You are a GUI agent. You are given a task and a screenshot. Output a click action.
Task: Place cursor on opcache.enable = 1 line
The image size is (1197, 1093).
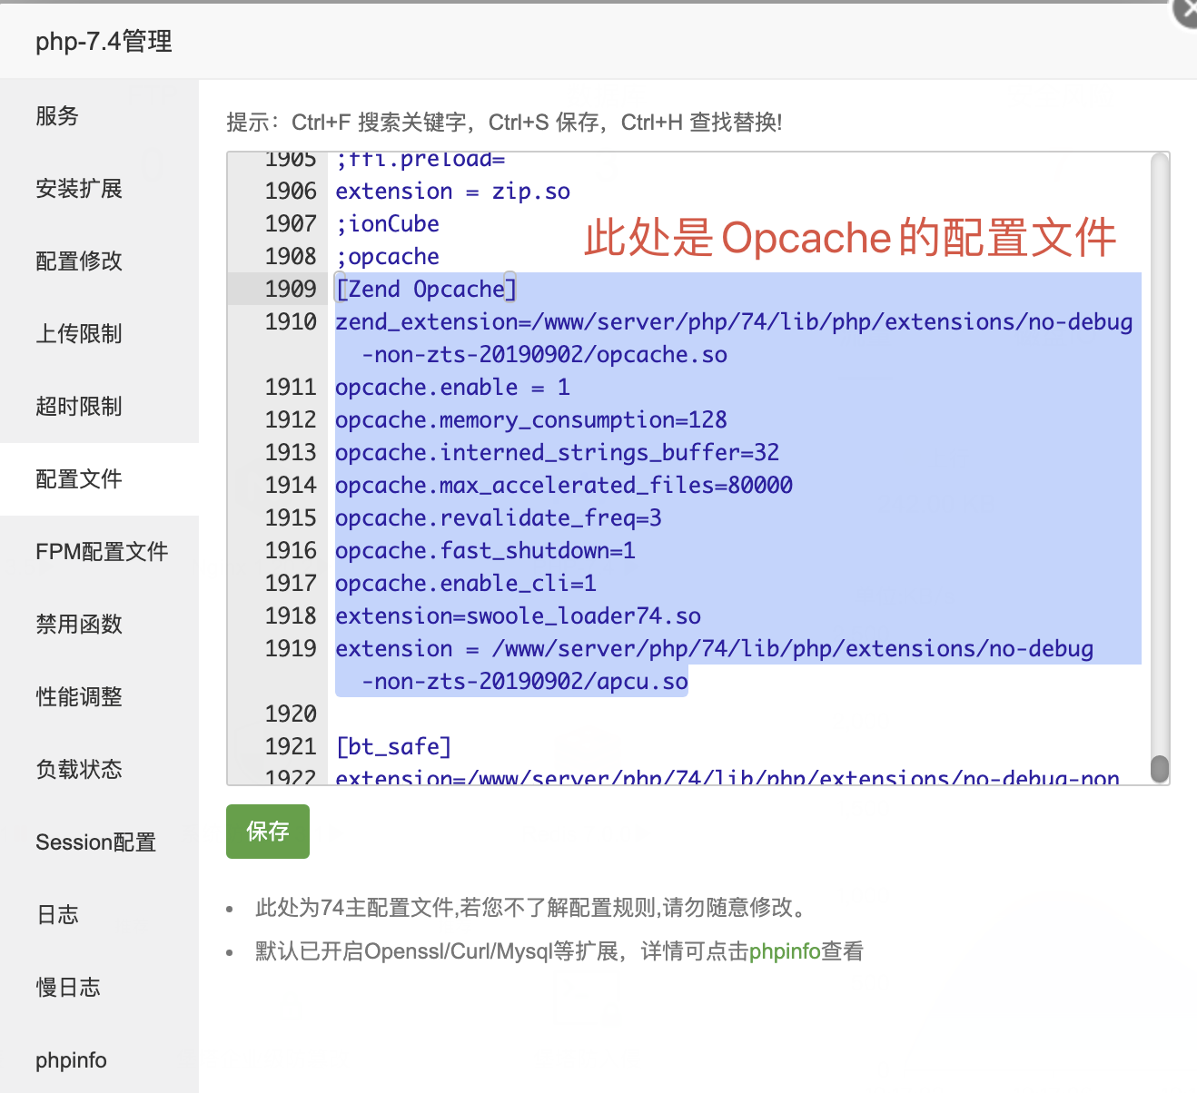tap(452, 388)
